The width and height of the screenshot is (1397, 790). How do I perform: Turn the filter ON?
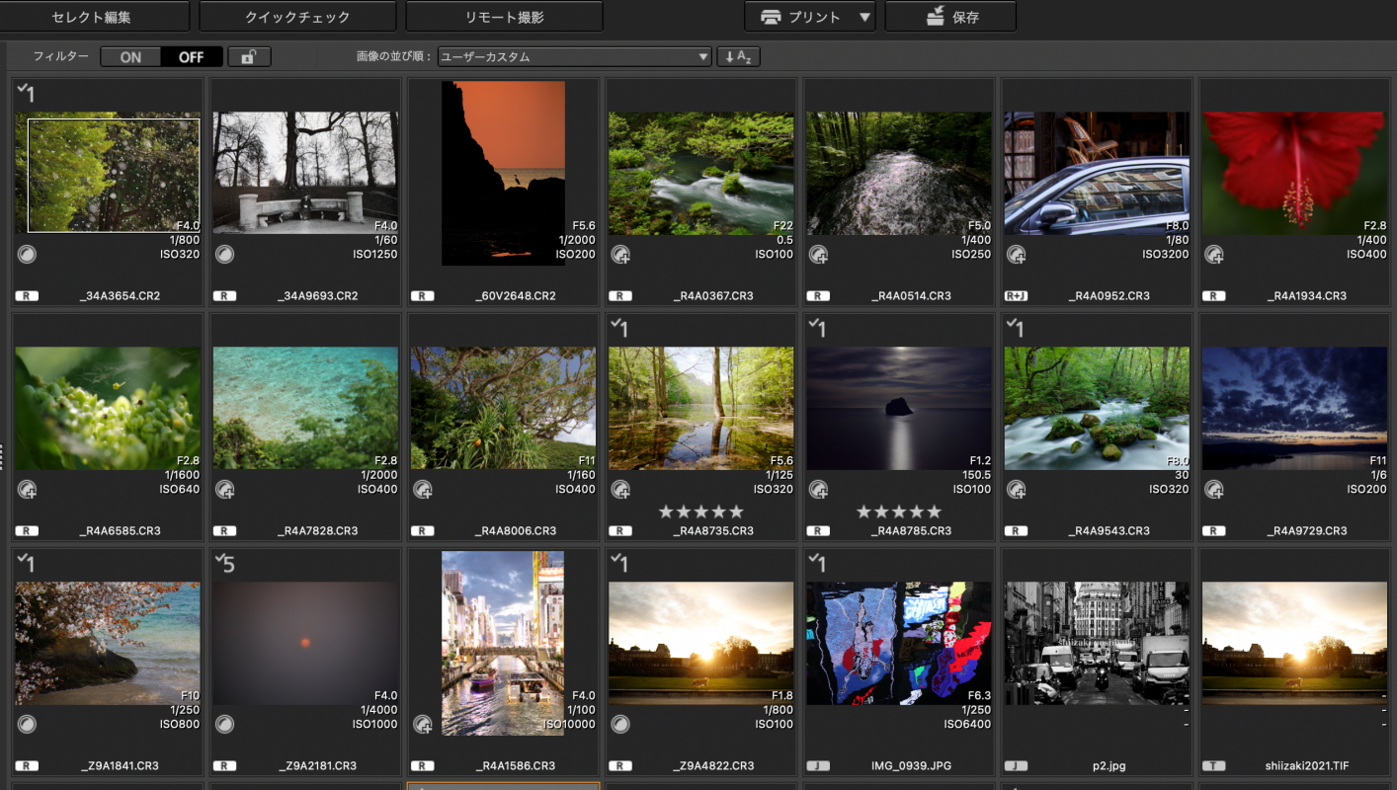point(130,57)
